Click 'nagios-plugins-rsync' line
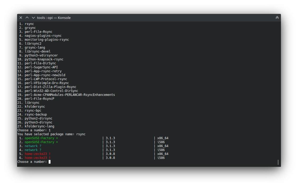298x187 pixels. (43, 36)
